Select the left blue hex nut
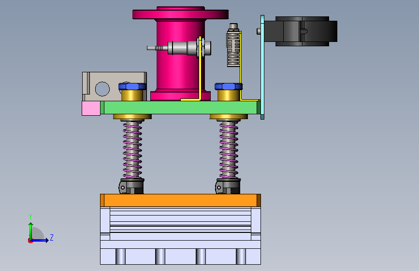This screenshot has width=419, height=271. click(x=132, y=86)
